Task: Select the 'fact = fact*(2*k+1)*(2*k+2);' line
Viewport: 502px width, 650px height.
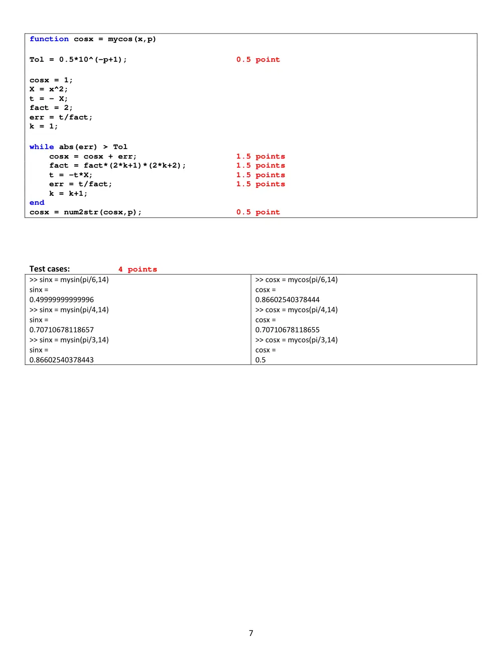Action: tap(117, 166)
